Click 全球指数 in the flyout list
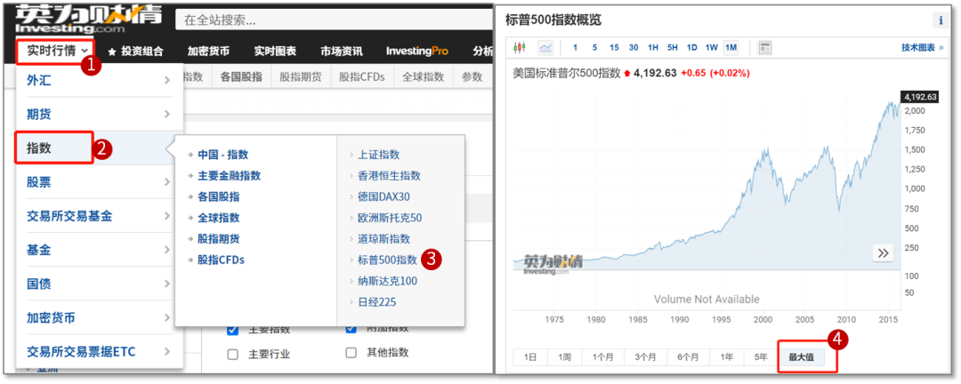Image resolution: width=961 pixels, height=384 pixels. 218,218
